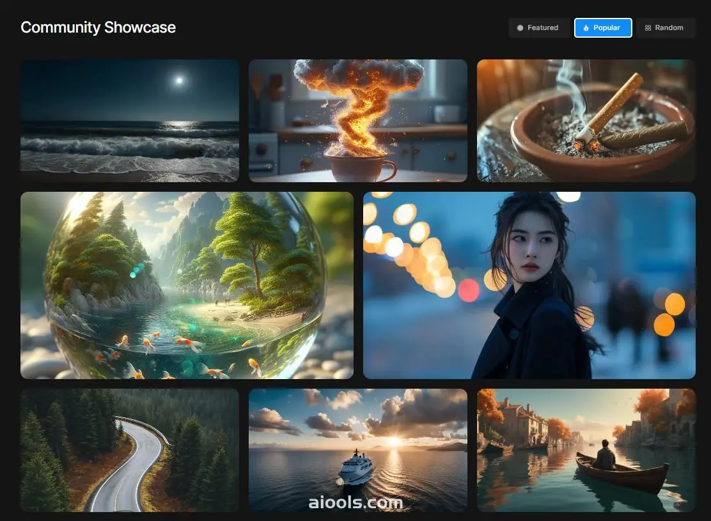Show Random showcase images

click(666, 28)
